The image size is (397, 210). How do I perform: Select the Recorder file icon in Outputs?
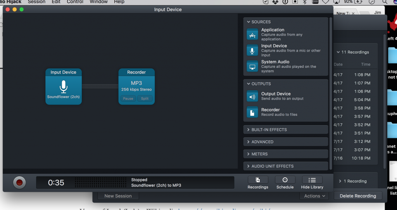point(252,112)
